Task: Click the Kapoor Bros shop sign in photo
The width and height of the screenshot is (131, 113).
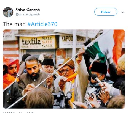Action: [x=73, y=42]
